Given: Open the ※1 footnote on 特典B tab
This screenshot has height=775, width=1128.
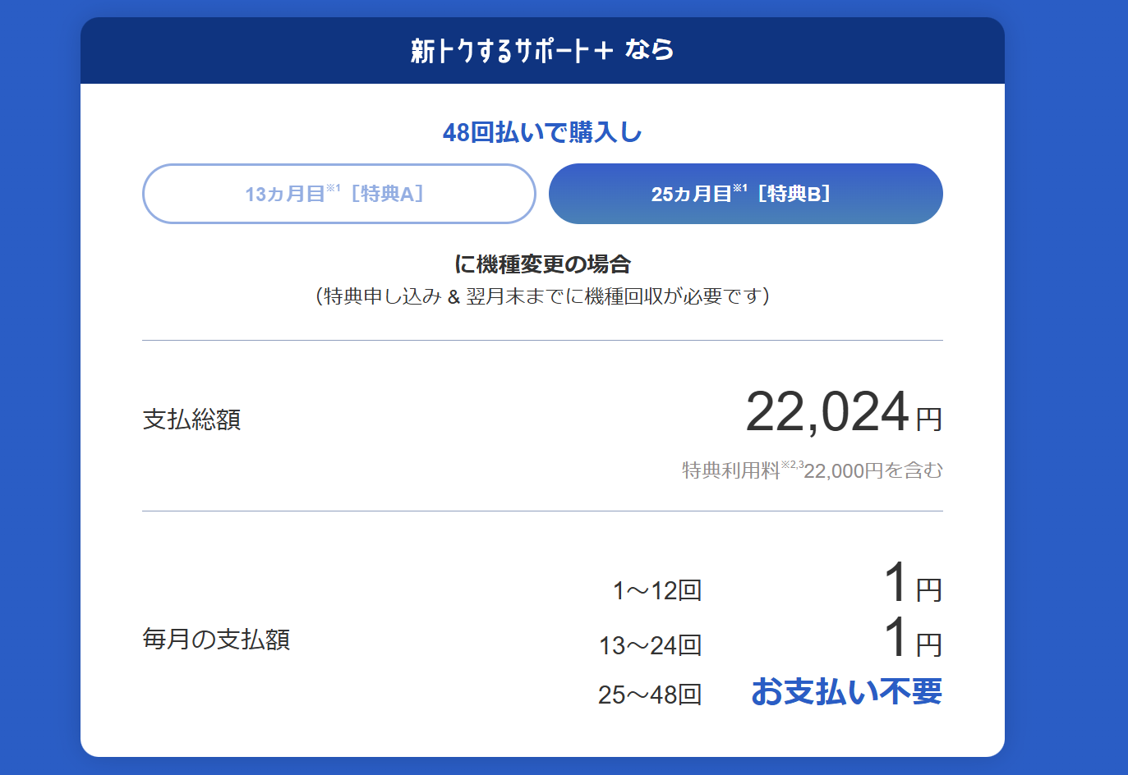Looking at the screenshot, I should click(x=739, y=188).
